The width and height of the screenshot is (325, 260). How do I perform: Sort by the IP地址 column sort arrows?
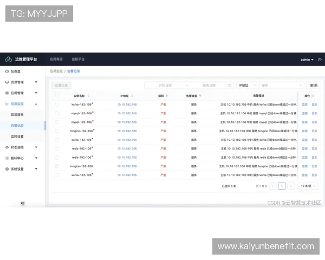[132, 96]
